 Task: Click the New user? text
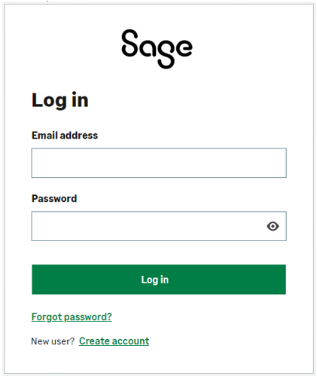tap(53, 341)
